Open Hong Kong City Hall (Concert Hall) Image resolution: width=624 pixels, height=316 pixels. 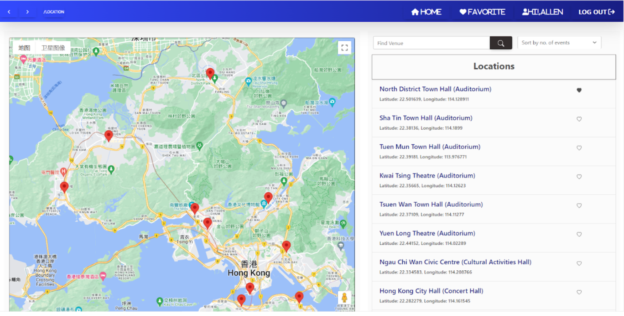coord(431,291)
